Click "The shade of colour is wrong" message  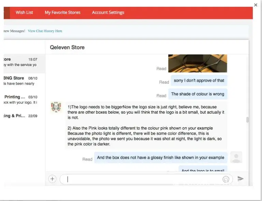tap(198, 94)
